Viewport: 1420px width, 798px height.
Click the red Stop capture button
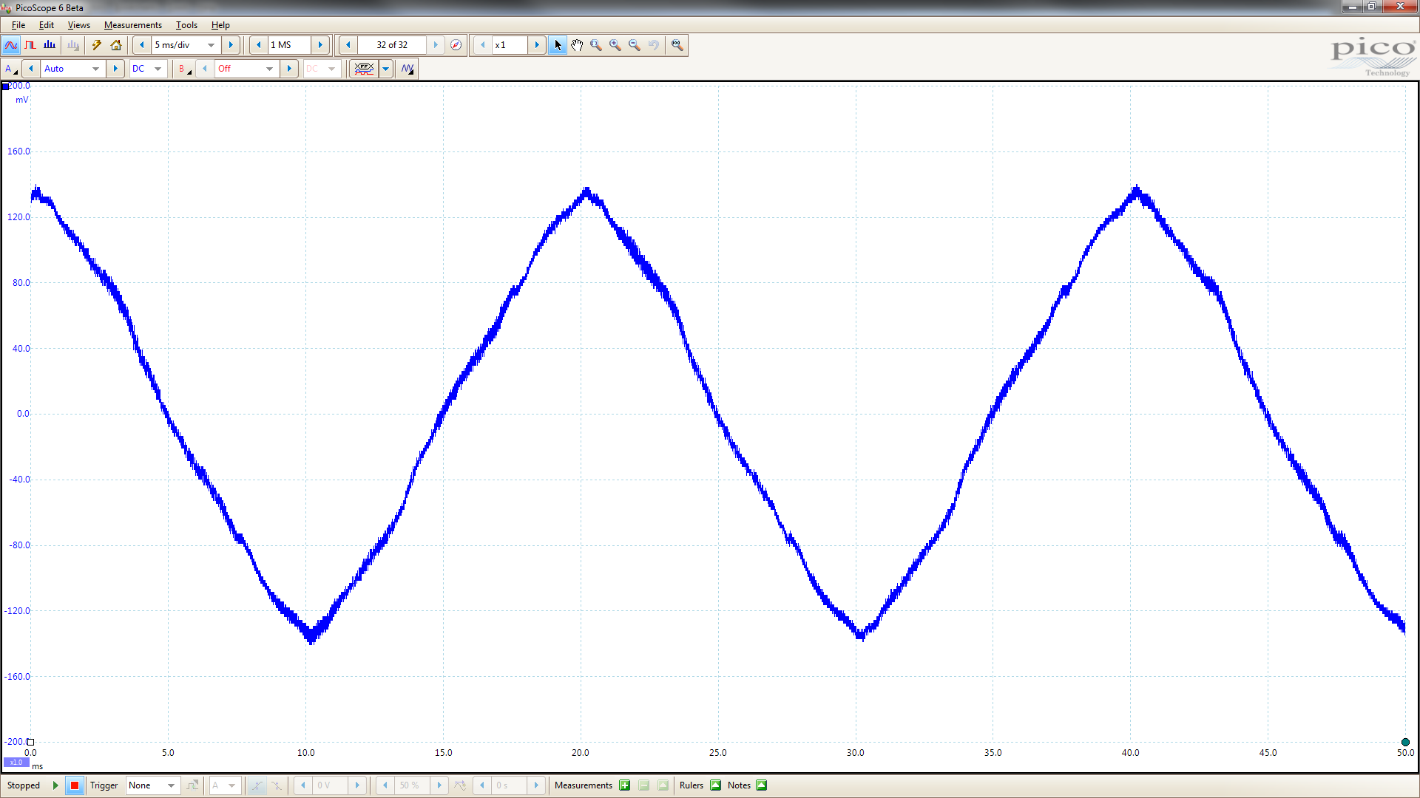(74, 785)
